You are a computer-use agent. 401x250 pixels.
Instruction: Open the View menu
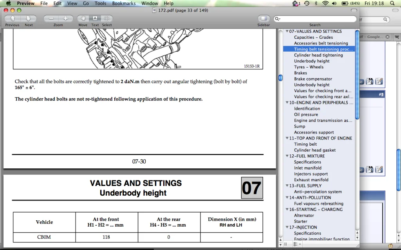click(72, 3)
